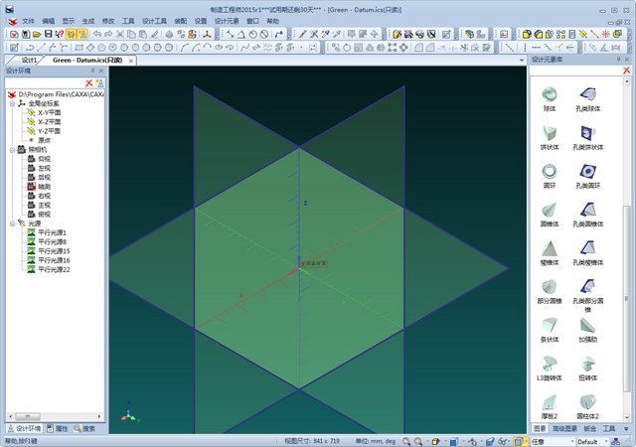The image size is (636, 447).
Task: Click the Cut (scissors) toolbar icon
Action: point(119,34)
